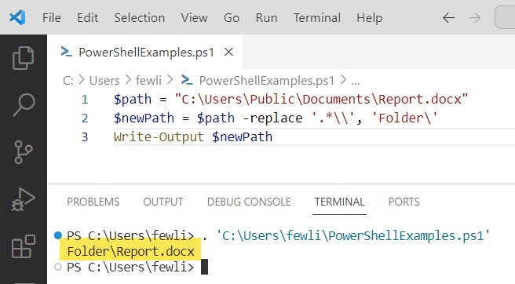Click the $newPath variable on line 2
This screenshot has width=515, height=284.
coord(144,118)
